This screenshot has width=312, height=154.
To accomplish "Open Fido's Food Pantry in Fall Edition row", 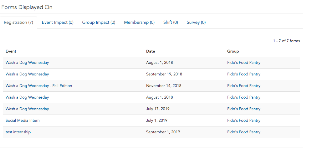I will point(244,86).
